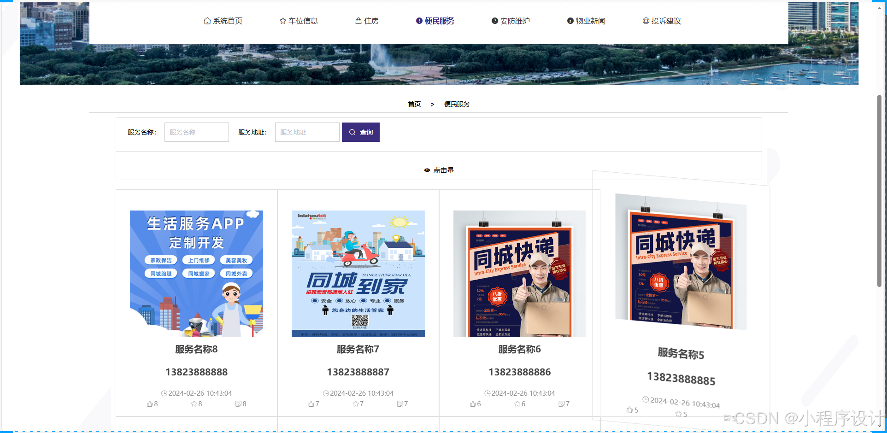Click the thumbs-up icon on 服务名称5 card
The height and width of the screenshot is (433, 887).
[x=630, y=410]
